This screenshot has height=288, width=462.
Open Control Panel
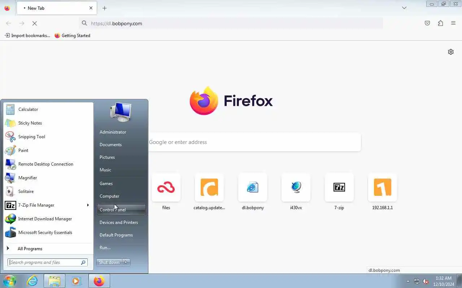121,210
